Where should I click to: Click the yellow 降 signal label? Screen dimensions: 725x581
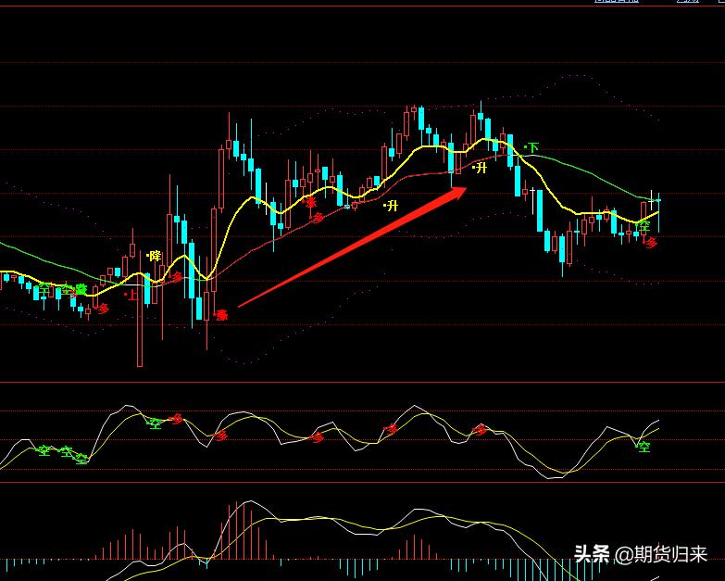pyautogui.click(x=154, y=256)
